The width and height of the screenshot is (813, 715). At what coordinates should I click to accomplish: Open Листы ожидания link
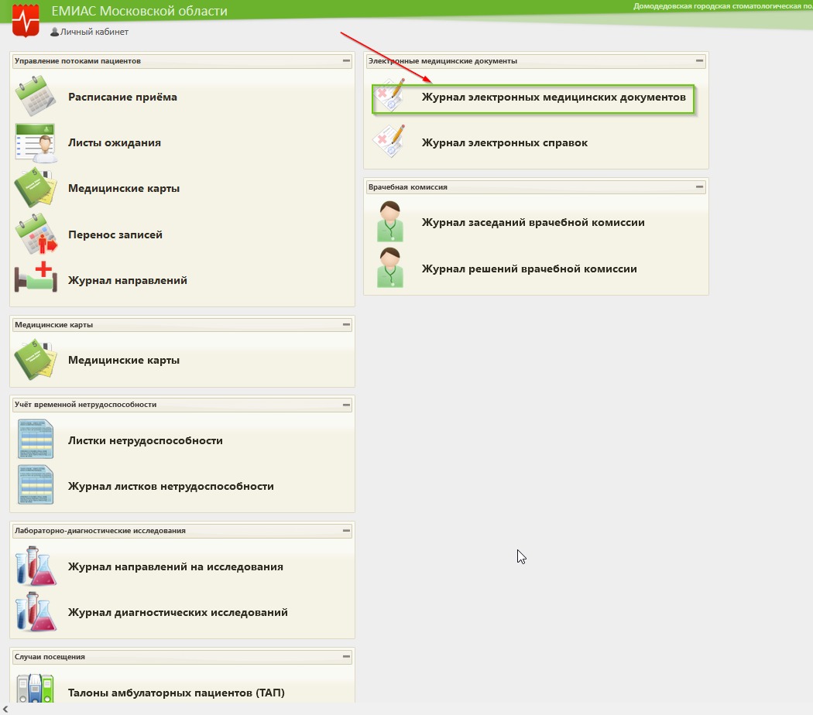(114, 142)
